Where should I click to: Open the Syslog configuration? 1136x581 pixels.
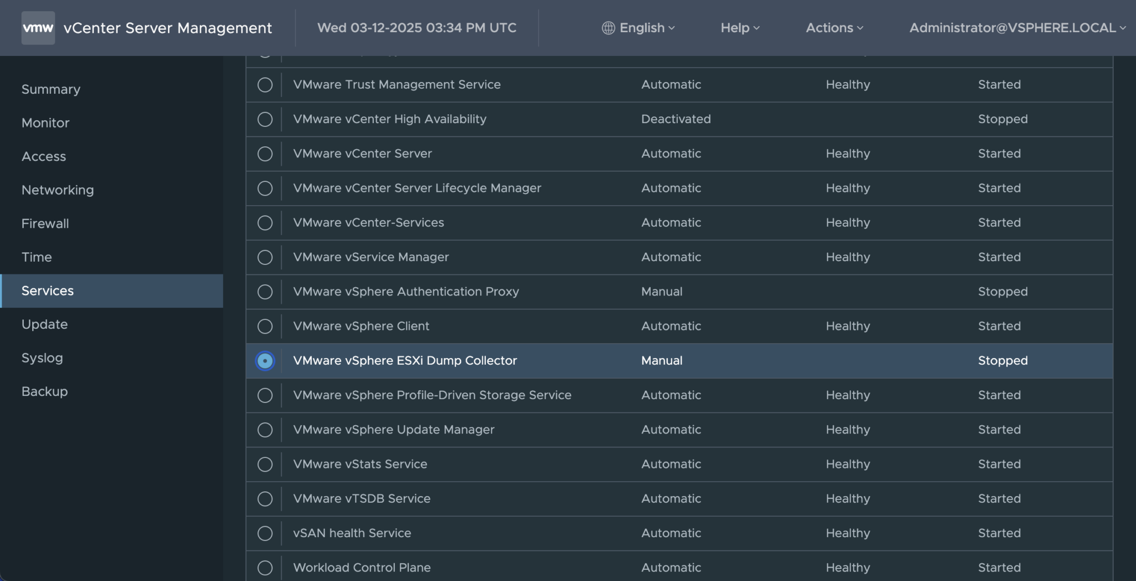pos(42,358)
